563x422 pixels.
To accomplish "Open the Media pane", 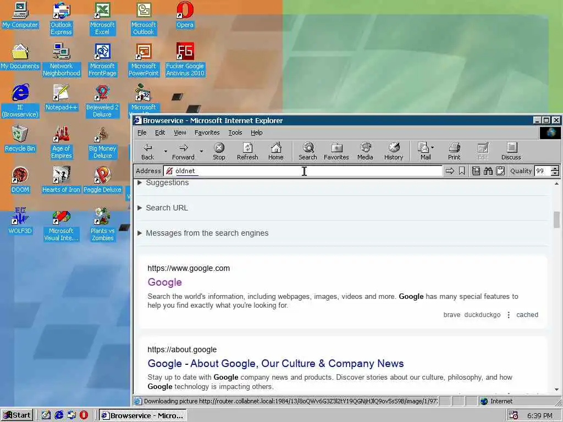I will 365,151.
